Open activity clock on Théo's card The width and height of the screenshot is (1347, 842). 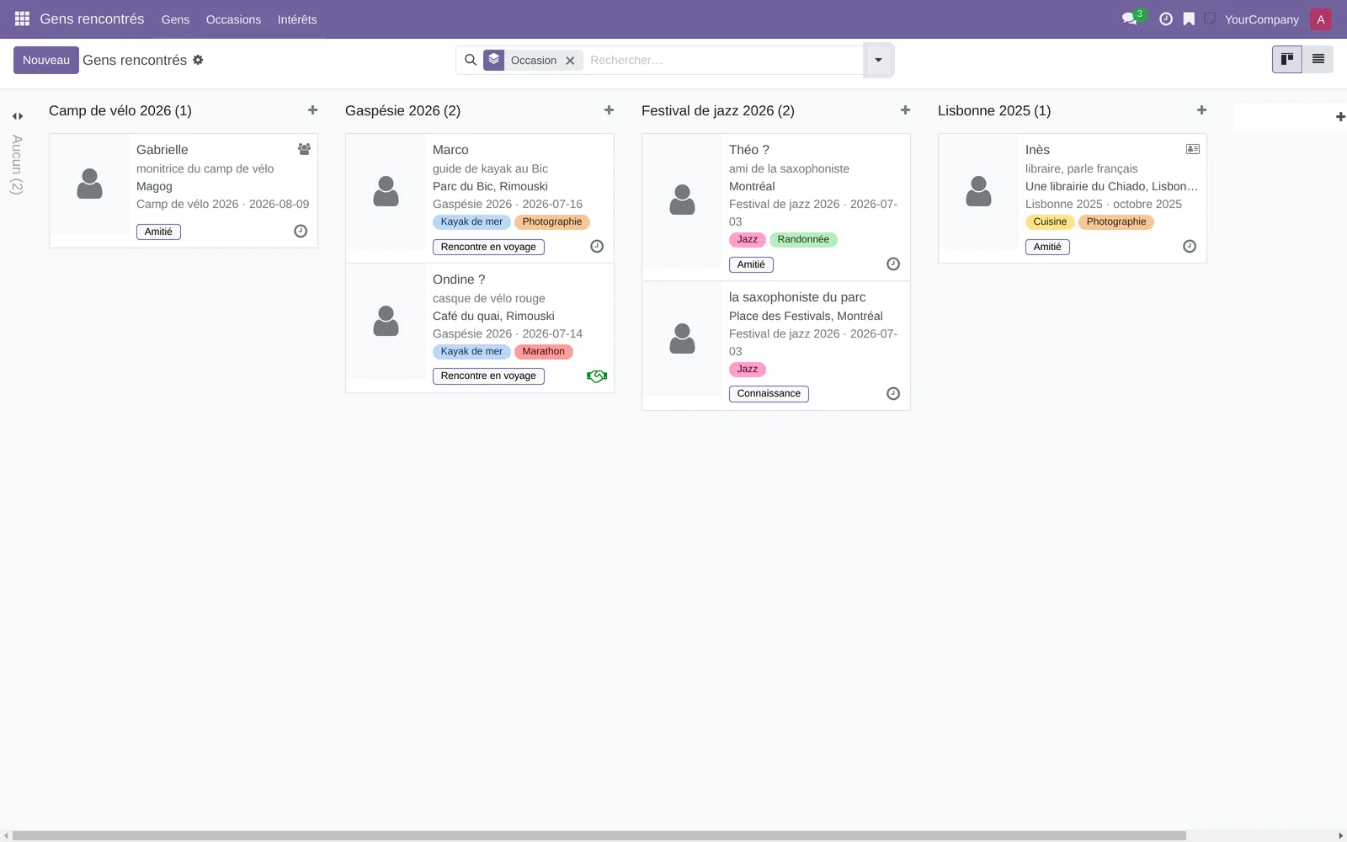[x=893, y=264]
